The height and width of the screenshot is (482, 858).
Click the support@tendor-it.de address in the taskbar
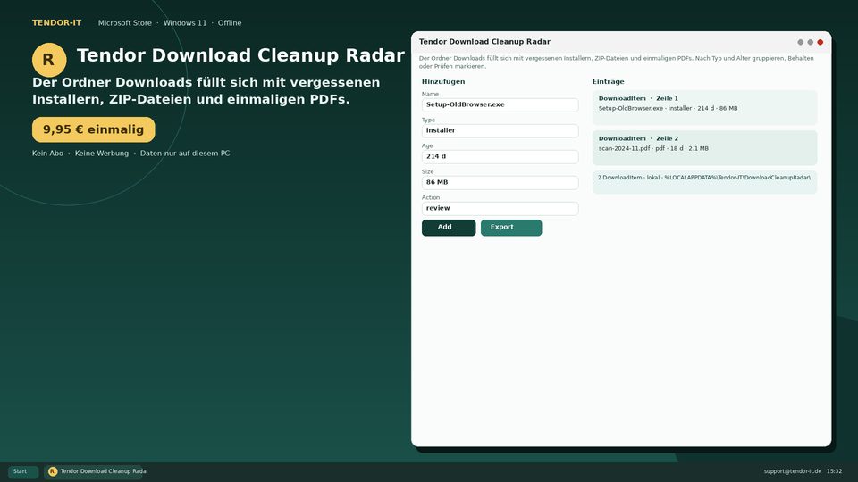click(x=793, y=471)
